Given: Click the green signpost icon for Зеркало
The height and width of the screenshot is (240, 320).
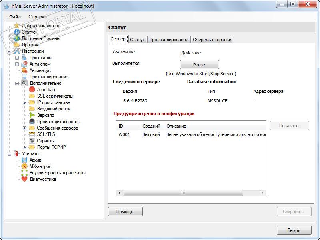Looking at the screenshot, I should point(32,115).
